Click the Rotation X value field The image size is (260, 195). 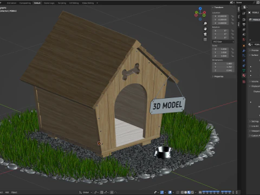pyautogui.click(x=220, y=31)
